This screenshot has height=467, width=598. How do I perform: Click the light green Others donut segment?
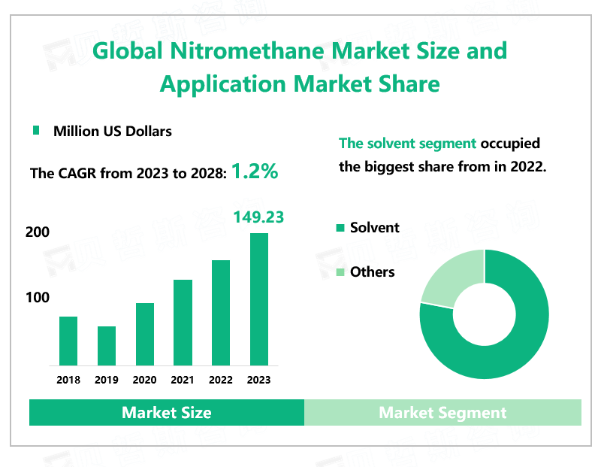[x=454, y=281]
